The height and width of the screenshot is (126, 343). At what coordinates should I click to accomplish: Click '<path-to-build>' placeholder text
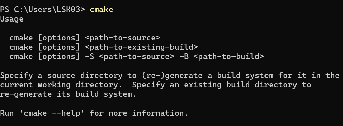click(x=229, y=57)
